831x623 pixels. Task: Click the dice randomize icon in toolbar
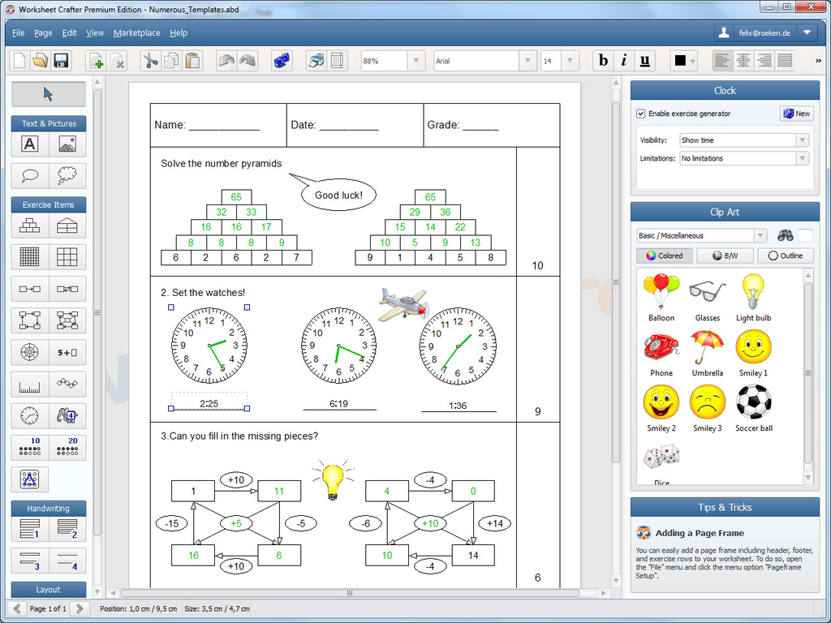281,60
